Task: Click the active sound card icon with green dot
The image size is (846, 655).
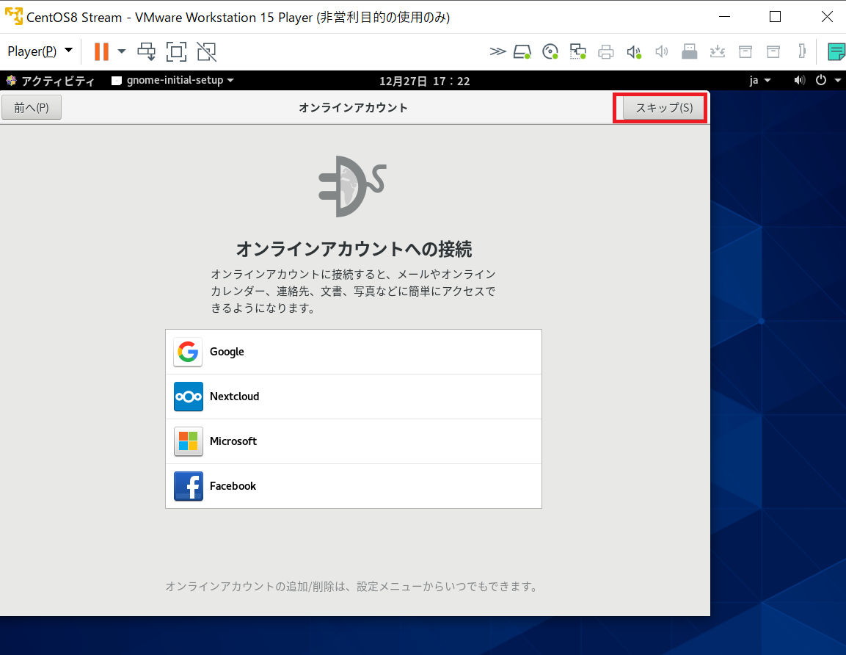Action: [634, 52]
